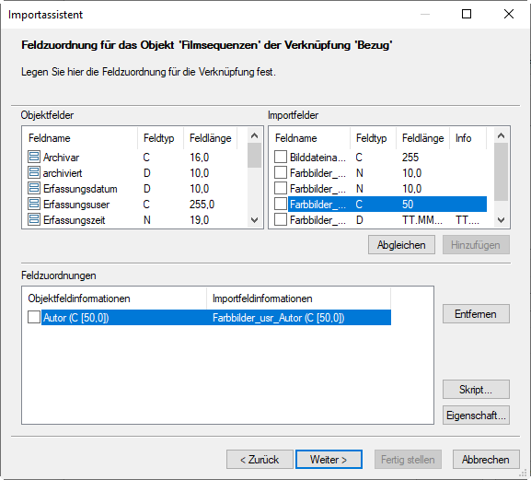The width and height of the screenshot is (531, 480).
Task: Toggle the Autor field mapping checkbox
Action: click(34, 317)
